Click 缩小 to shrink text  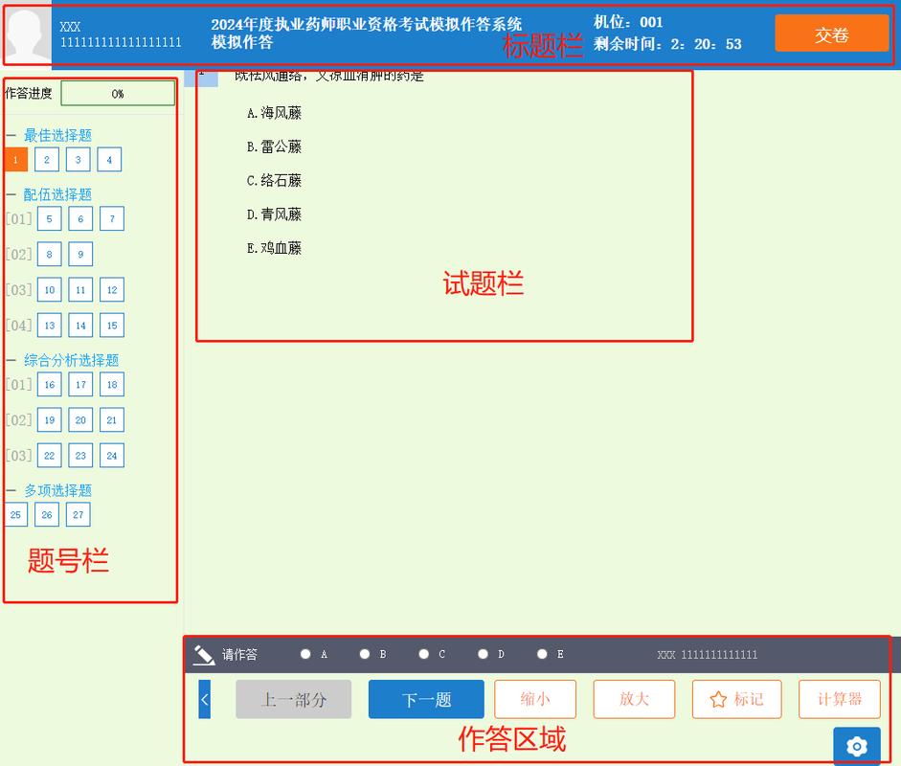pyautogui.click(x=535, y=699)
